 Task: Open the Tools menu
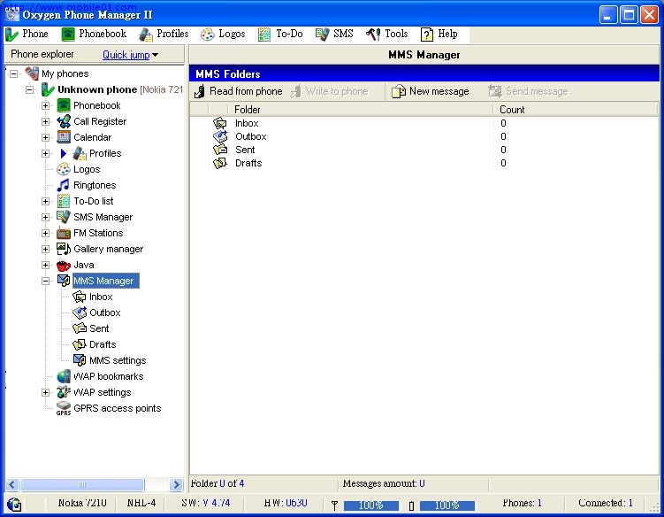pos(387,34)
